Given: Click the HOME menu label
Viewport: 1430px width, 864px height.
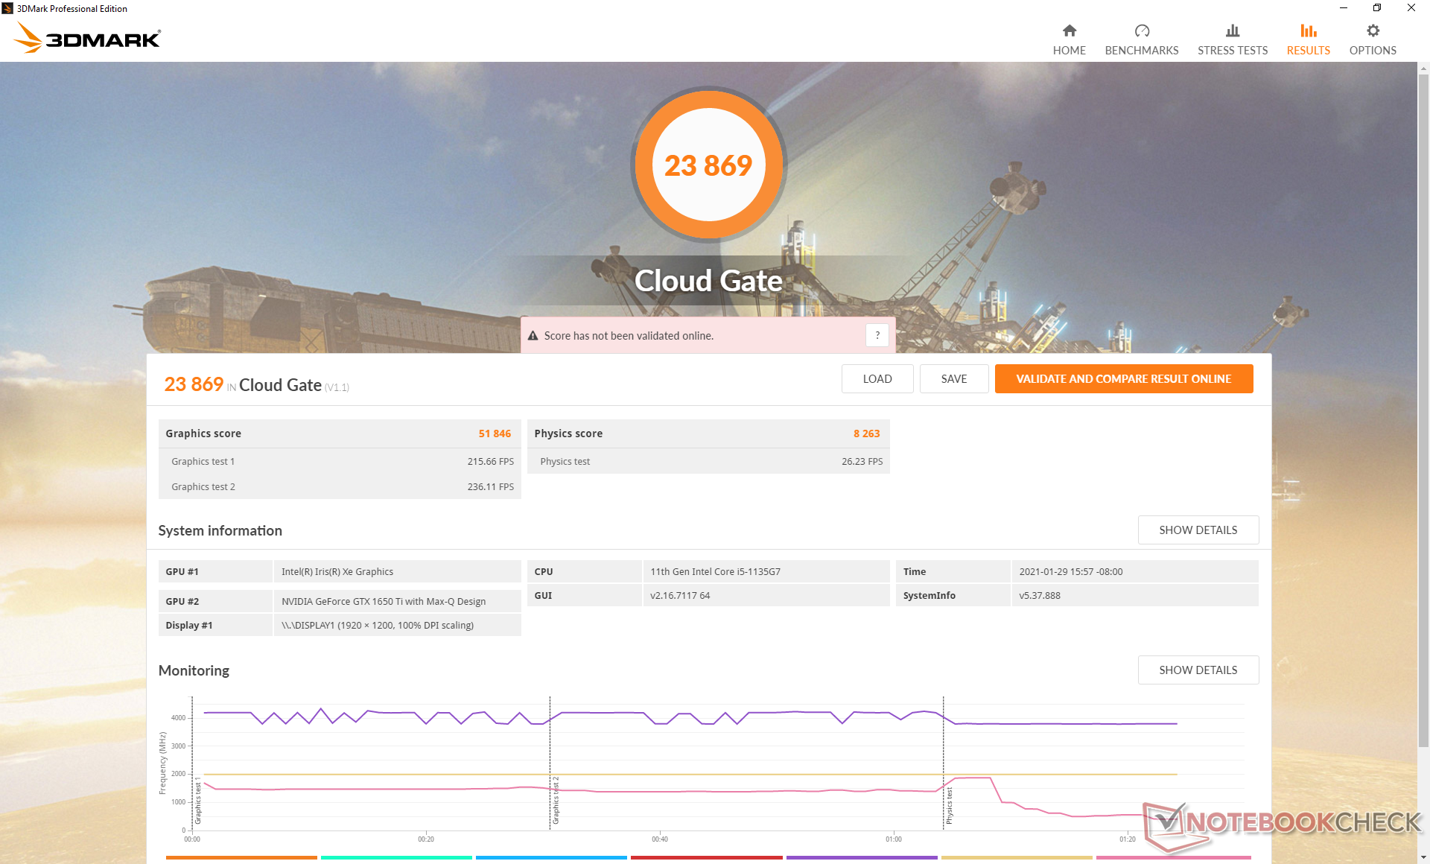Looking at the screenshot, I should (x=1069, y=51).
